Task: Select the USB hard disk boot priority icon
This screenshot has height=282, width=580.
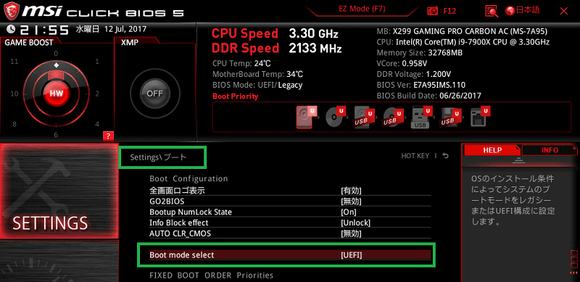Action: (364, 117)
